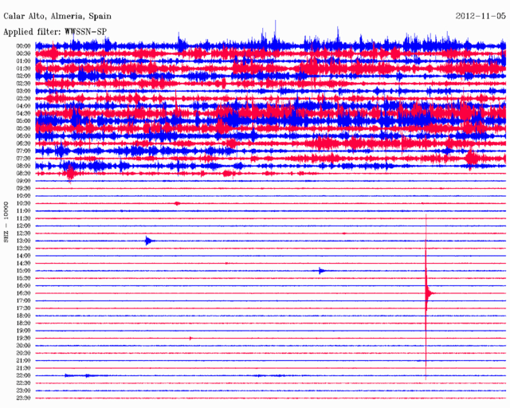The width and height of the screenshot is (510, 408).
Task: Select the 08:30 time label
Action: [23, 174]
